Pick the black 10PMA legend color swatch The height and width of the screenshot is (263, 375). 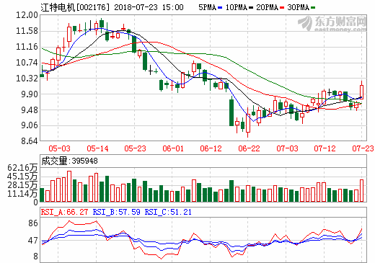click(x=251, y=8)
